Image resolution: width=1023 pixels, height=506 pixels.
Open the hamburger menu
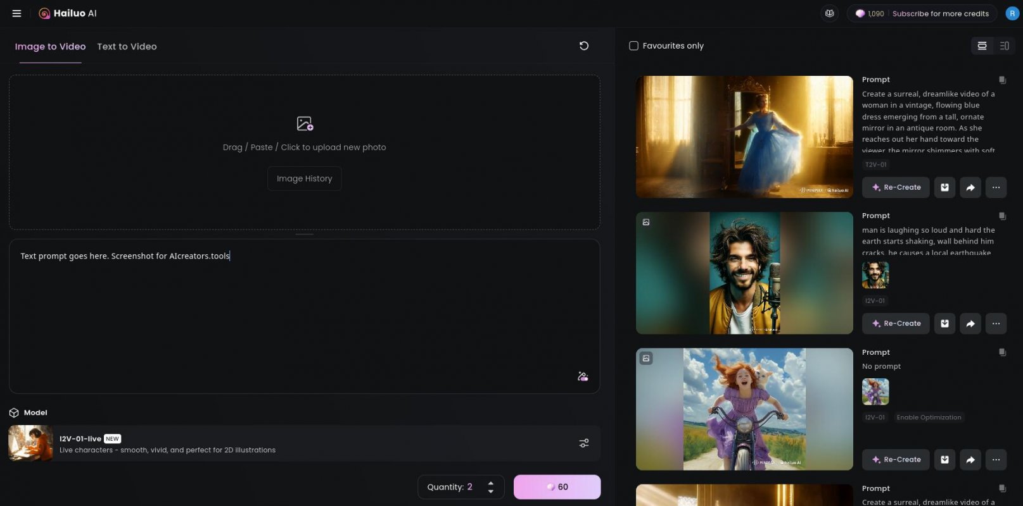pyautogui.click(x=16, y=13)
